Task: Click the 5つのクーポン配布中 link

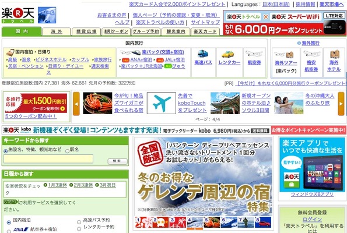Action: coord(31,116)
